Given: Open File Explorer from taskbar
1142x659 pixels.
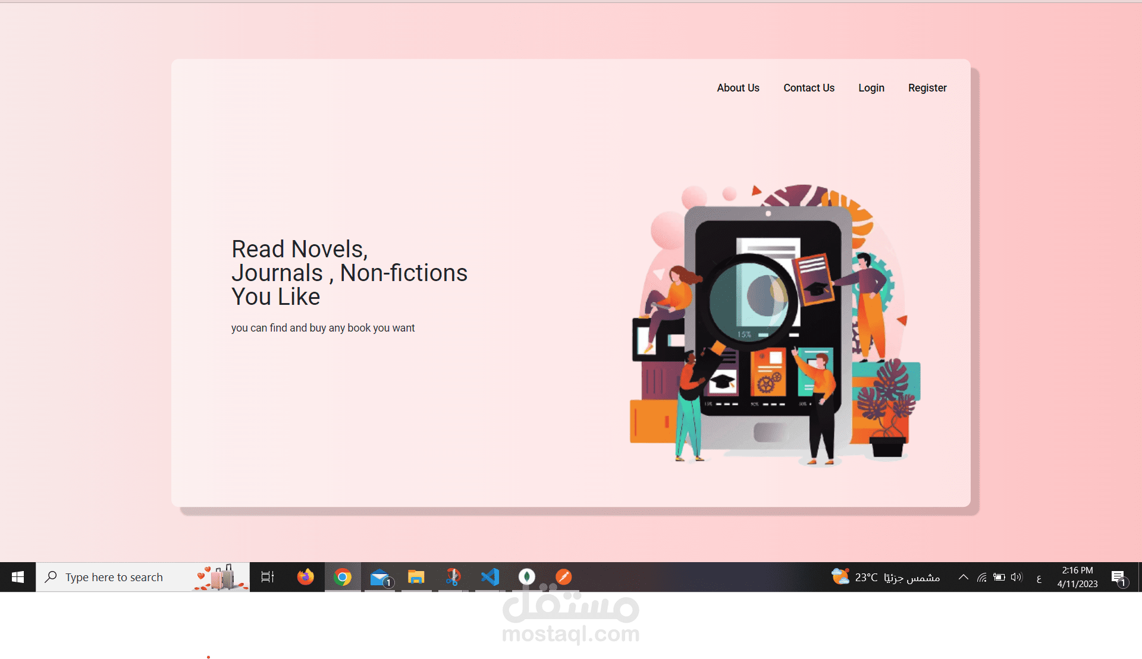Looking at the screenshot, I should tap(416, 577).
